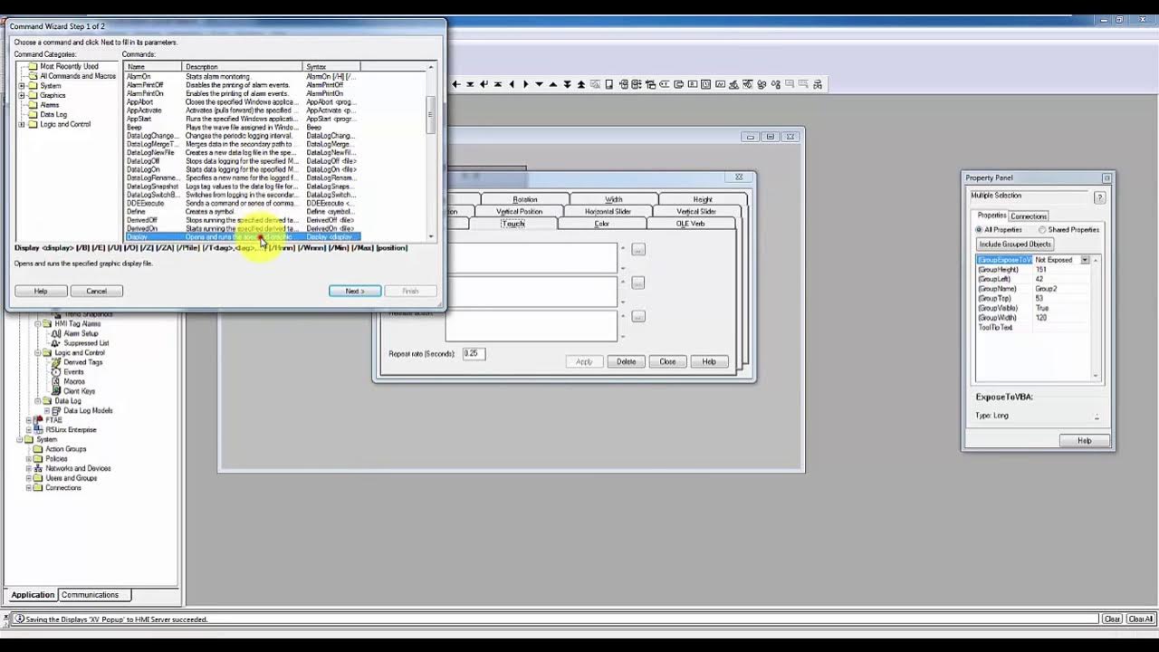Select the Beep command row
The image size is (1159, 652).
243,128
